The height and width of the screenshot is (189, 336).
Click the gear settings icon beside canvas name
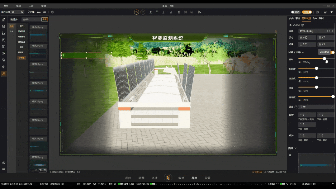[52, 12]
